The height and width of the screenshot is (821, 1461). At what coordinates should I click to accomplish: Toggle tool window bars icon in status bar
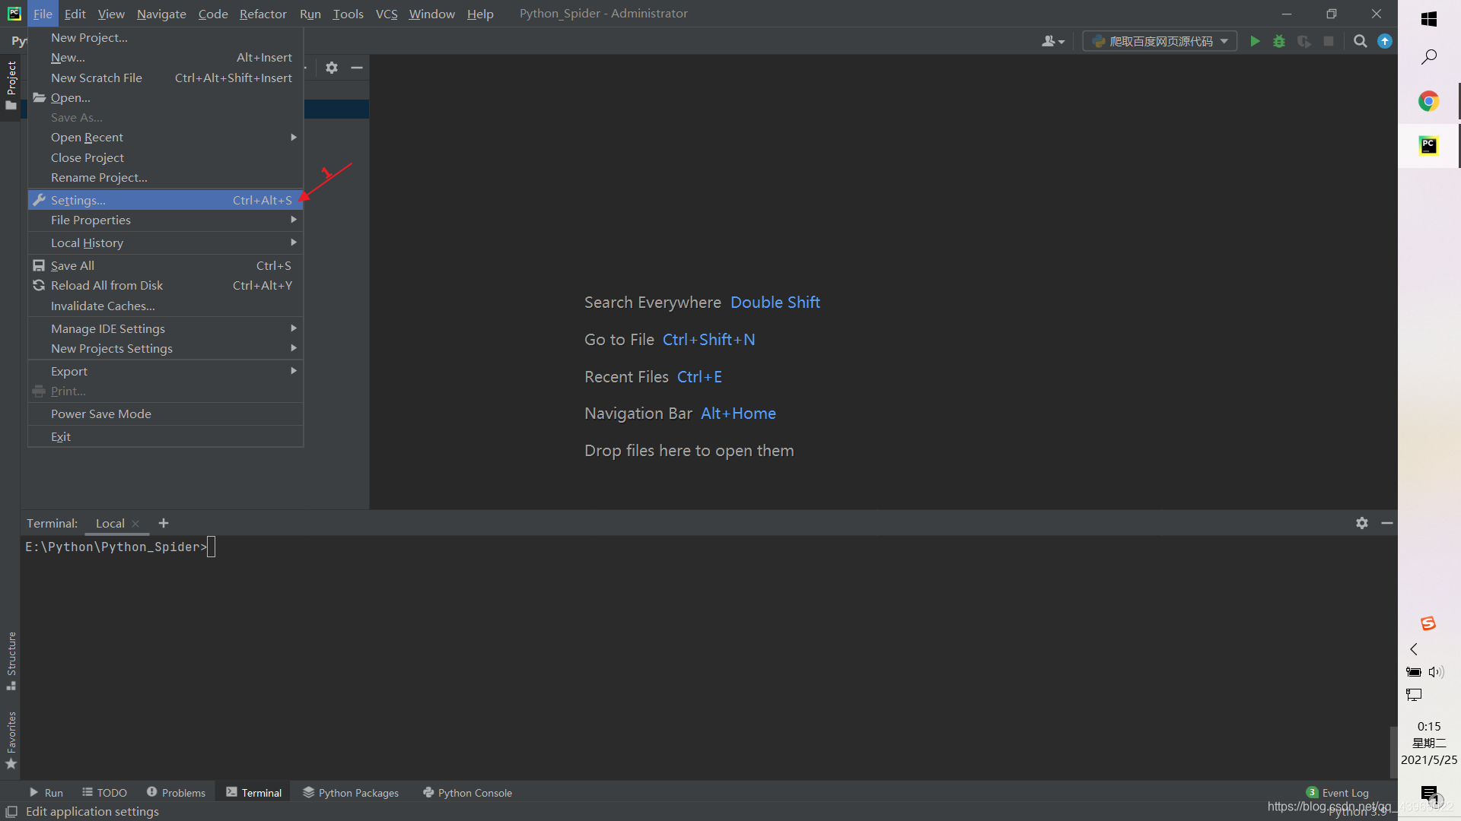11,811
